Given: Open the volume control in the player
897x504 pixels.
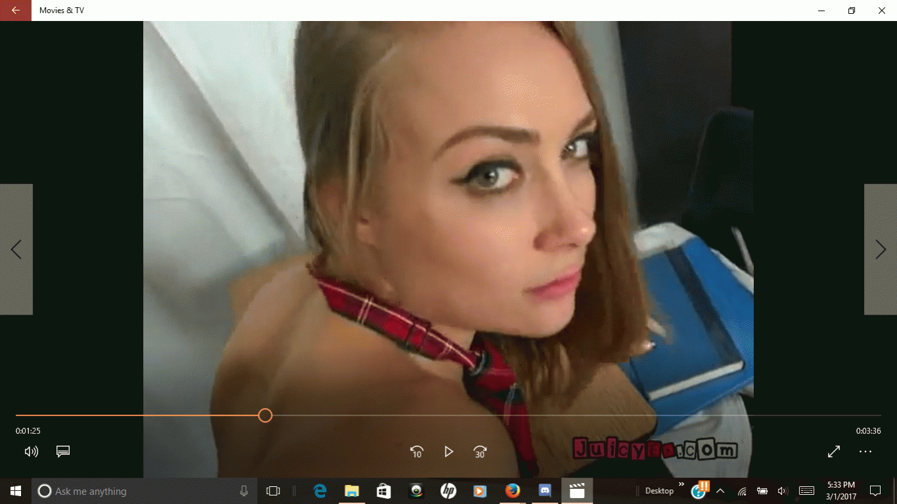Looking at the screenshot, I should (x=31, y=451).
